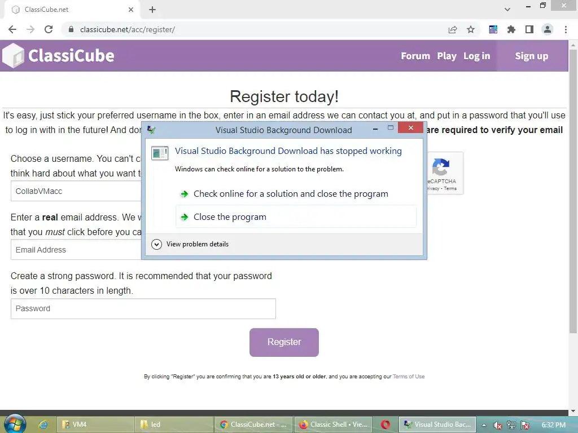Click the reCAPTCHA logo badge
Image resolution: width=578 pixels, height=433 pixels.
(441, 167)
